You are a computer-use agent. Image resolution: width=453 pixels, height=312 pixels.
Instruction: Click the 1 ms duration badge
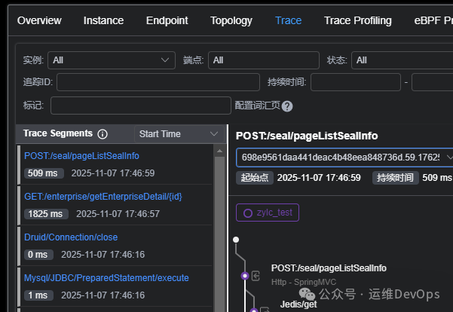coord(38,295)
